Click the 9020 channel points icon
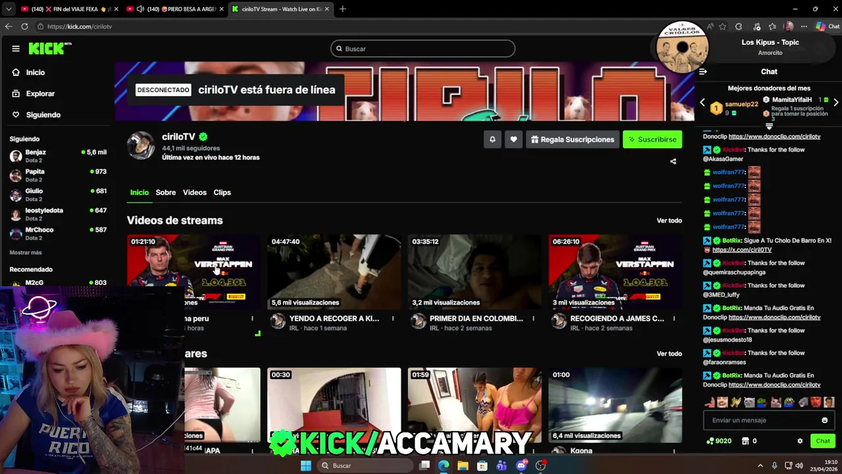 click(x=710, y=441)
